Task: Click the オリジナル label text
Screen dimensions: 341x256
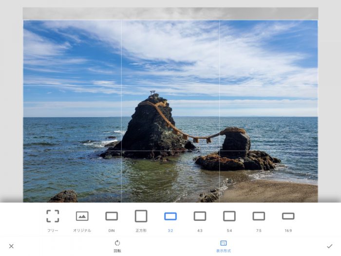Action: [x=82, y=231]
